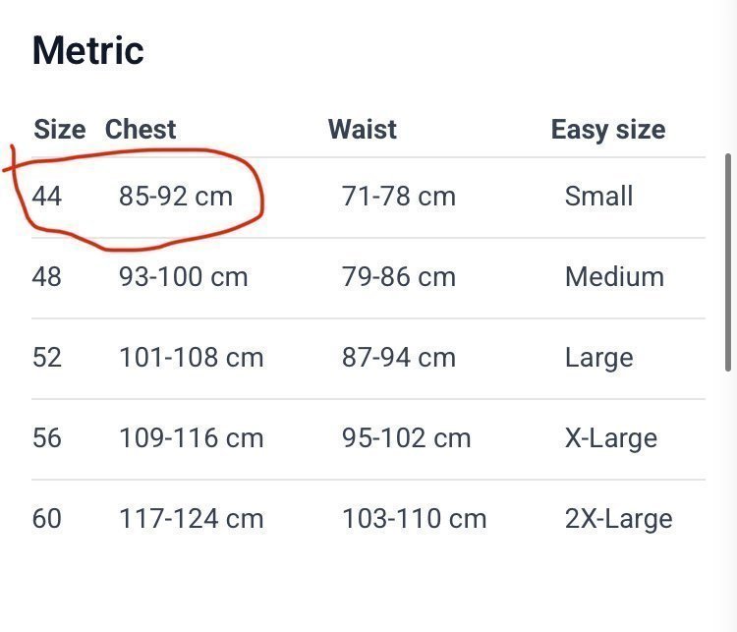Click size 56 row

368,439
